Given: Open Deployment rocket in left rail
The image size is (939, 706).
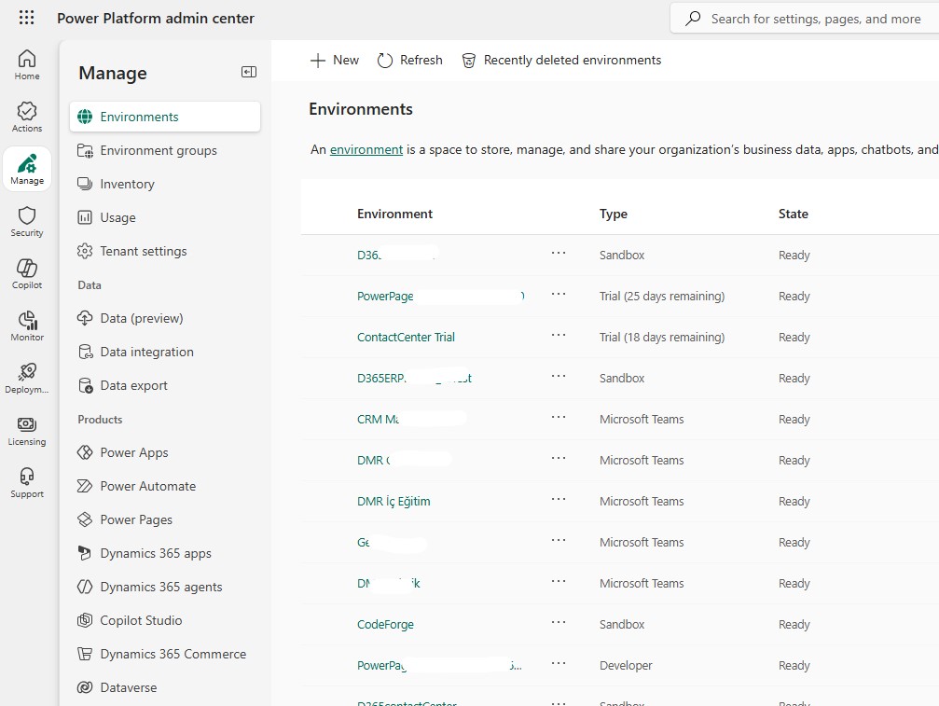Looking at the screenshot, I should 27,378.
